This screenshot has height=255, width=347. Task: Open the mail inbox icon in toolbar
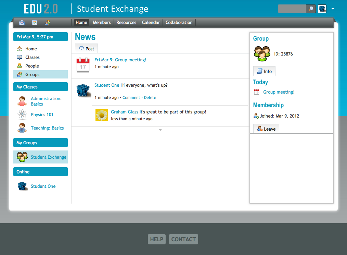coord(22,23)
